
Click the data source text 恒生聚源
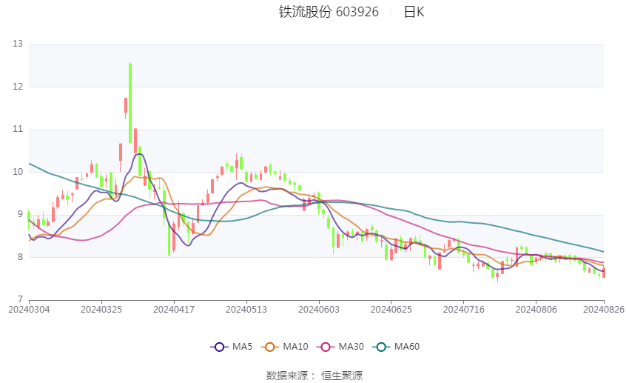coord(342,376)
